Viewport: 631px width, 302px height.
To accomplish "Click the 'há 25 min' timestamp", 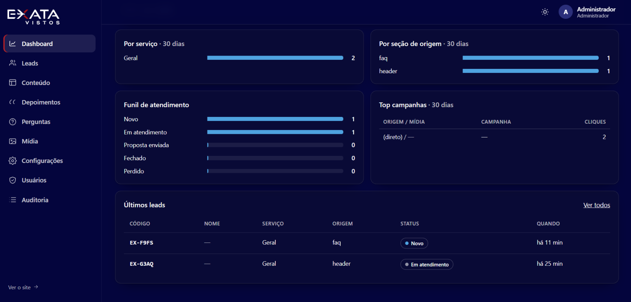I will coord(550,264).
